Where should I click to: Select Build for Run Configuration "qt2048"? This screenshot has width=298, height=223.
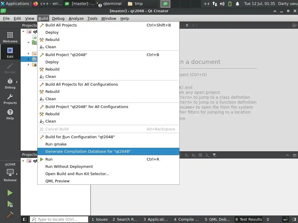click(108, 137)
